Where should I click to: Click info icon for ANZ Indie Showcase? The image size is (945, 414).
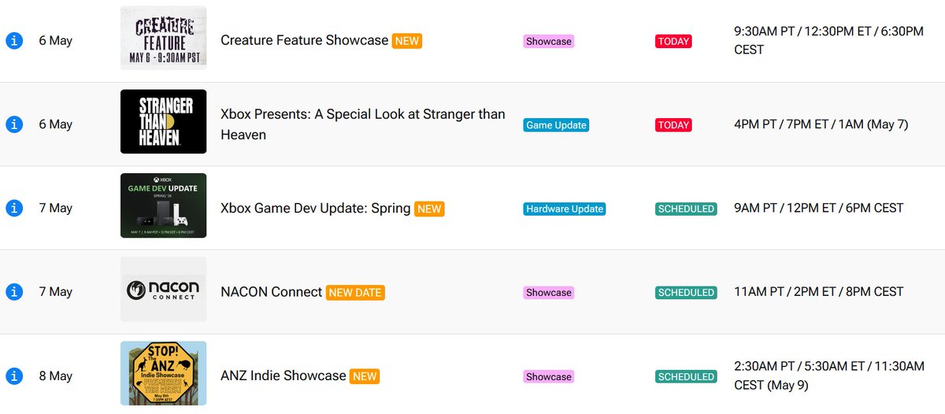(x=13, y=376)
